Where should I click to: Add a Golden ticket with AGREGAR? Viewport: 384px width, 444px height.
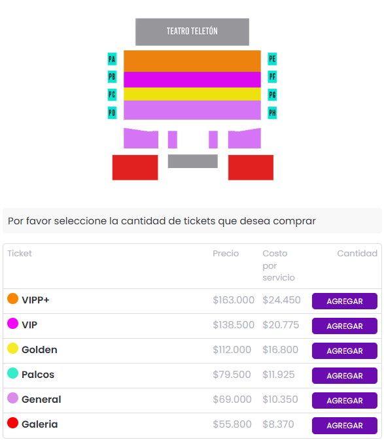coord(345,351)
